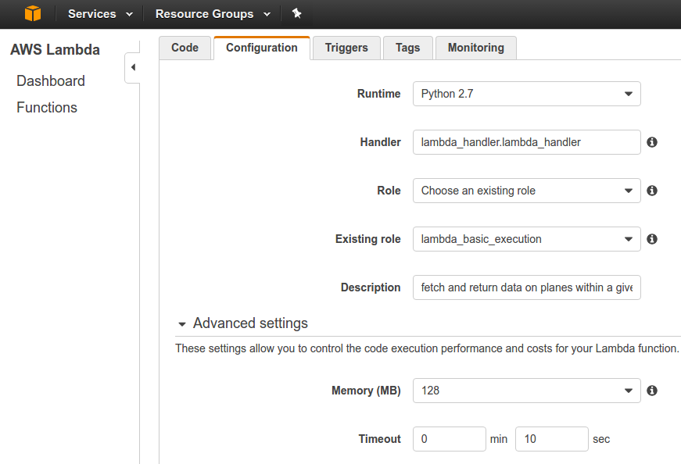Open the Existing role dropdown
The width and height of the screenshot is (681, 464).
tap(526, 239)
